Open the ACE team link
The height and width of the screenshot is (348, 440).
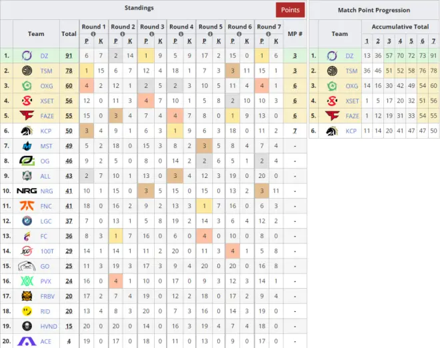(46, 341)
